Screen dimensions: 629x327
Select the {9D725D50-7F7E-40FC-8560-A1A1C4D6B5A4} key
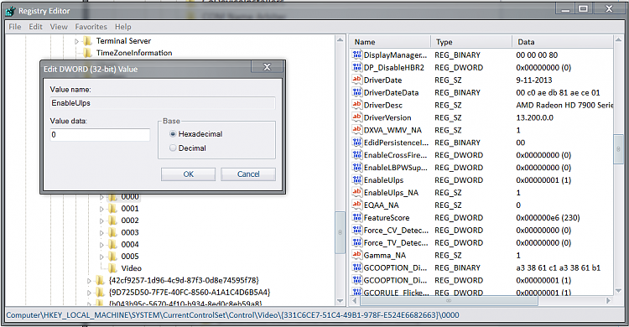(190, 293)
